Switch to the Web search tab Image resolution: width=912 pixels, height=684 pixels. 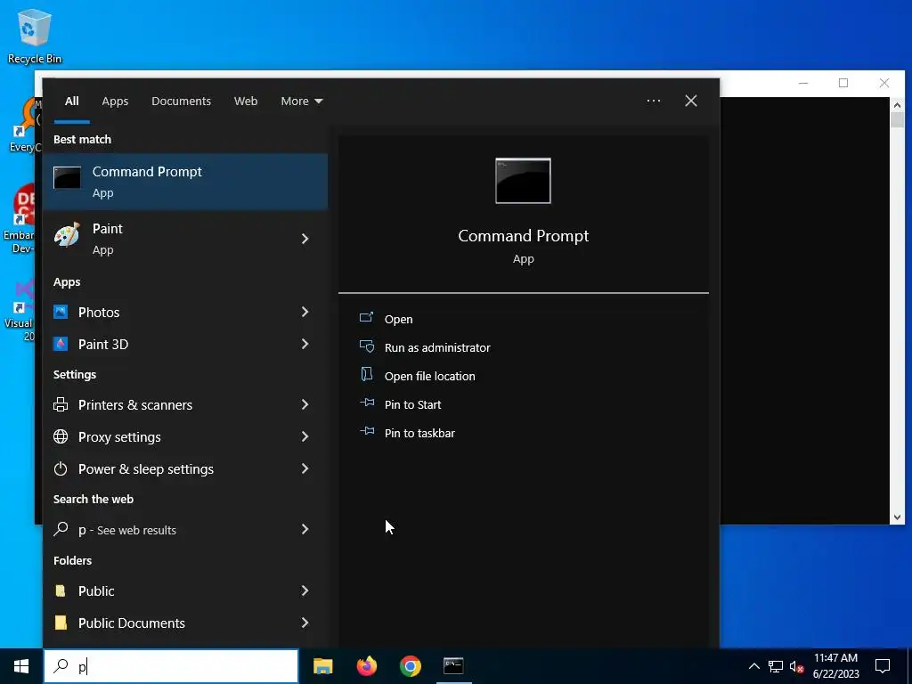coord(246,102)
